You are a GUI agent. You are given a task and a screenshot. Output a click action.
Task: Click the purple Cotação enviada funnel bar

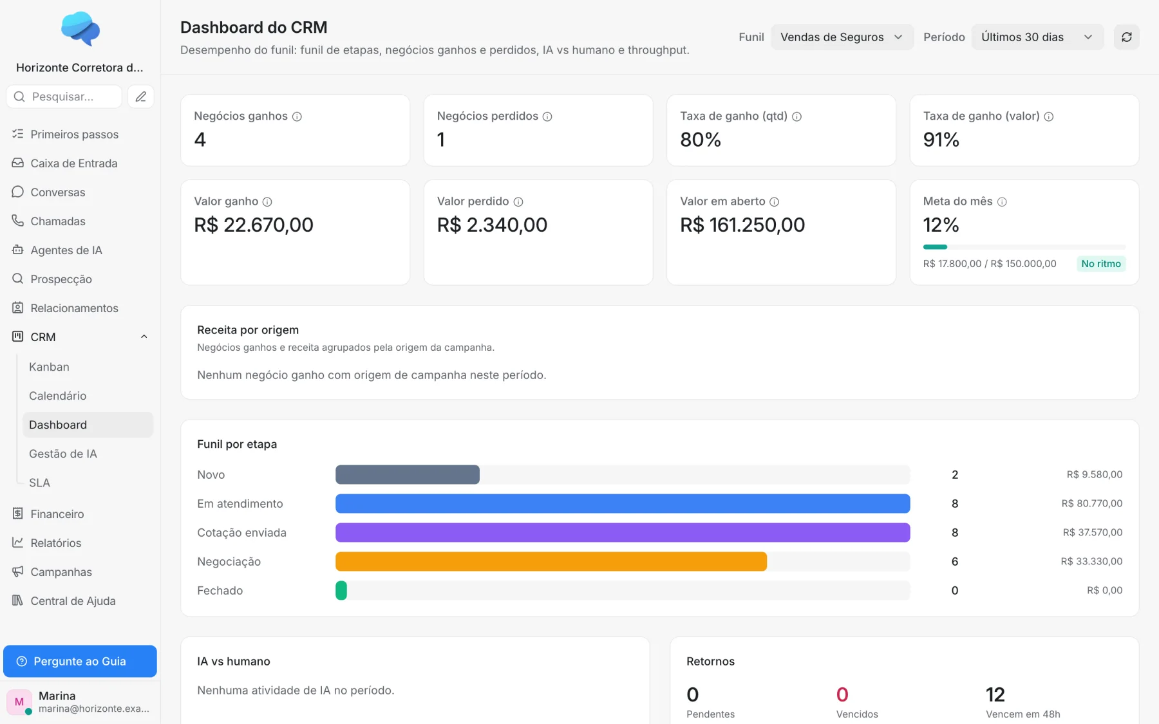623,532
